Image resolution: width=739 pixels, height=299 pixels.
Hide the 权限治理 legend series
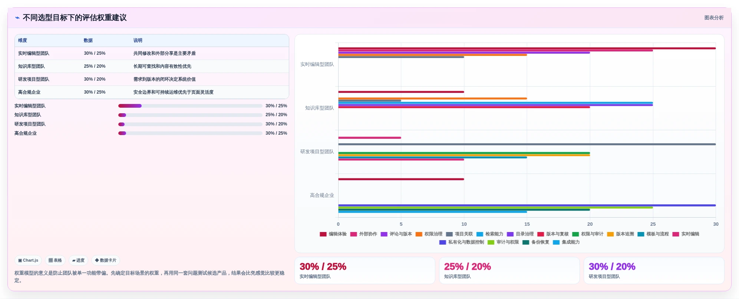click(429, 234)
